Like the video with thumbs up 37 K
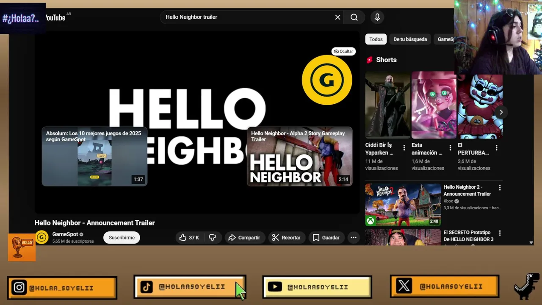This screenshot has width=542, height=305. click(189, 238)
